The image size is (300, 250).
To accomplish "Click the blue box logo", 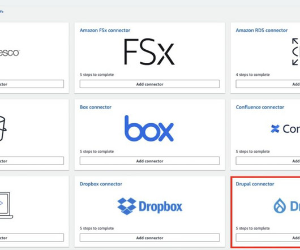I will pyautogui.click(x=149, y=128).
